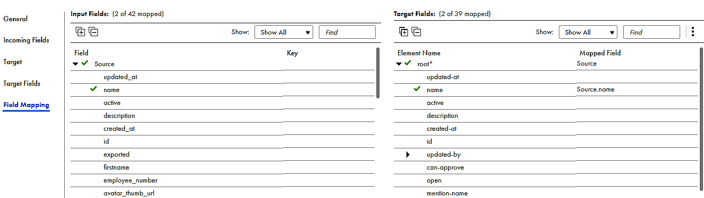Image resolution: width=704 pixels, height=198 pixels.
Task: Expand all Target Fields icon
Action: click(403, 32)
